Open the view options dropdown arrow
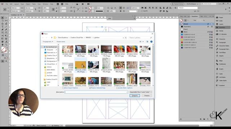The image size is (231, 129). pos(143,42)
